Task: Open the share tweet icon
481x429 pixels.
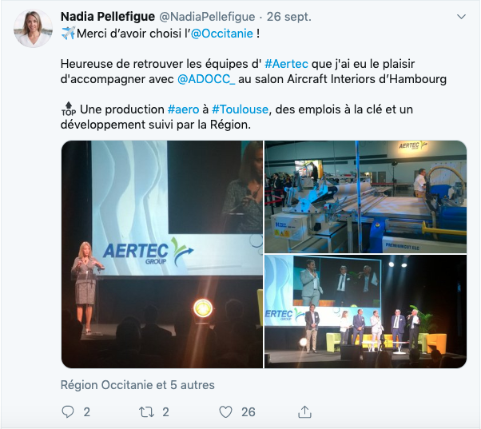Action: (x=304, y=412)
